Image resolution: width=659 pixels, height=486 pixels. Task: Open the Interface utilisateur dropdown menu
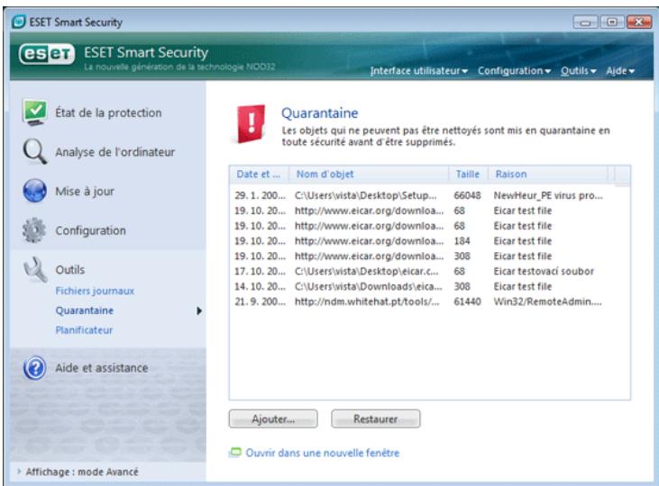tap(418, 71)
